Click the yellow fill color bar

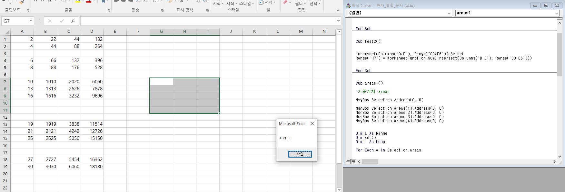[78, 2]
